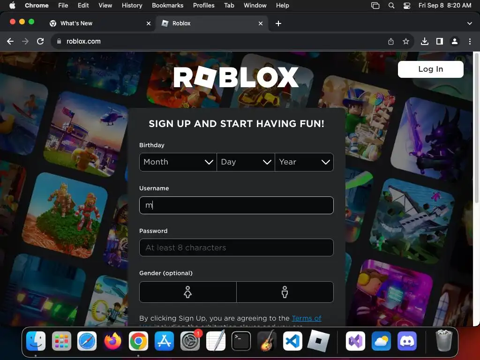Image resolution: width=480 pixels, height=360 pixels.
Task: Reload the Roblox page
Action: point(40,41)
